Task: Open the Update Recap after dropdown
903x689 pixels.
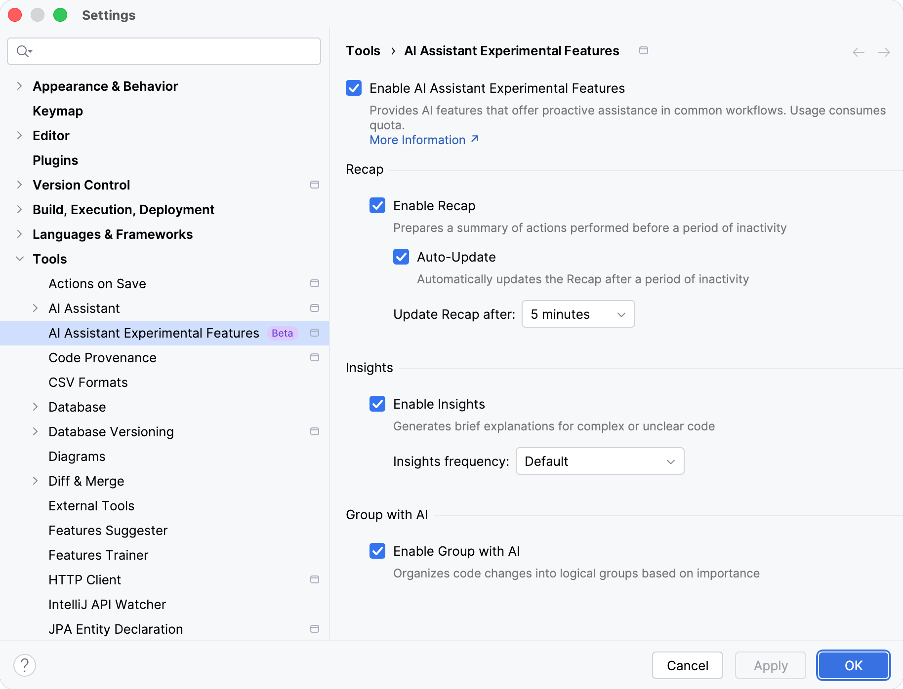Action: [x=578, y=314]
